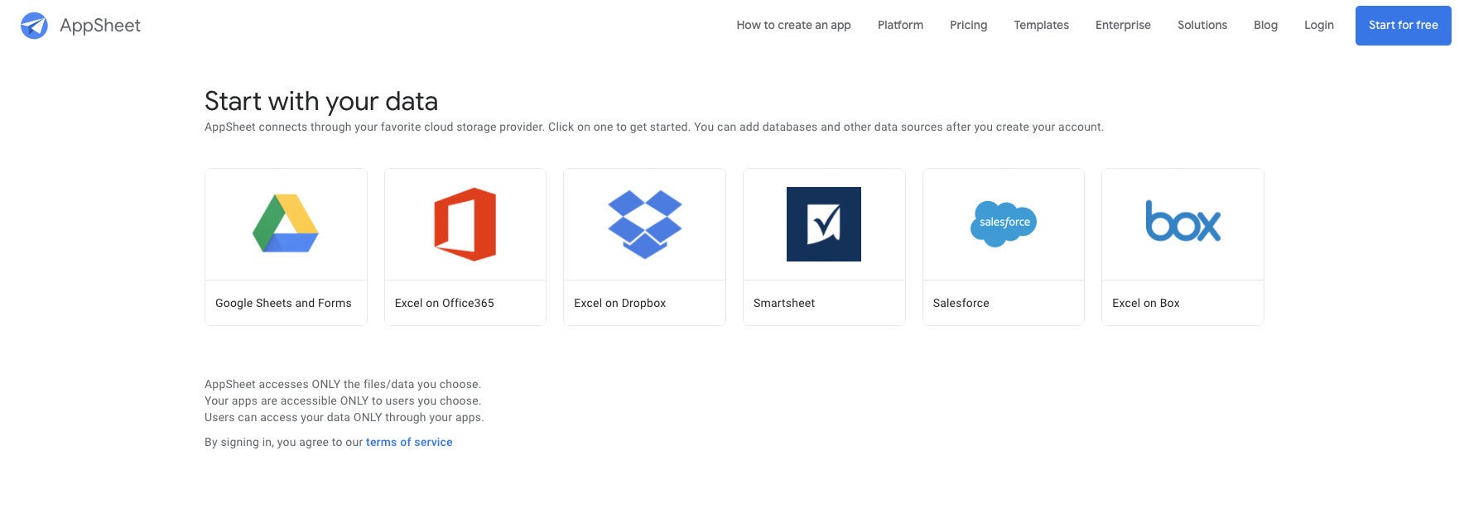Click the Login link
This screenshot has height=518, width=1469.
point(1318,25)
